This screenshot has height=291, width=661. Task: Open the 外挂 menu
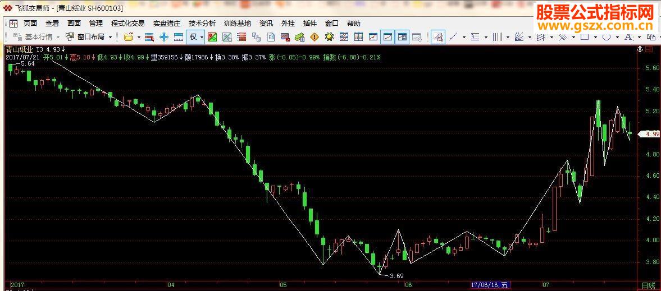[x=288, y=24]
